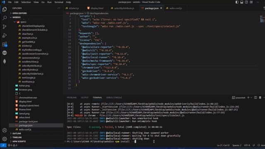Image resolution: width=265 pixels, height=149 pixels.
Task: Open Explorer more actions ellipsis
Action: tap(59, 8)
